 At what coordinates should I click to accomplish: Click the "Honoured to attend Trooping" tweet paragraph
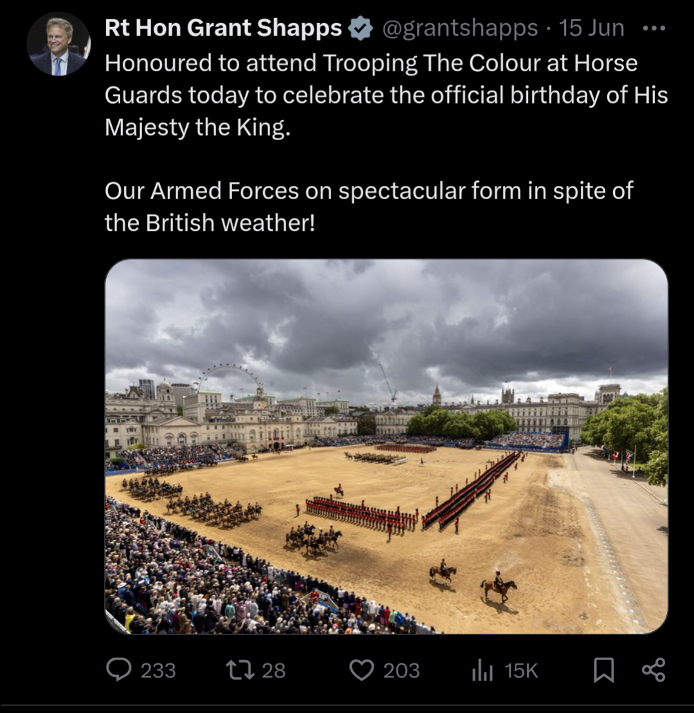(386, 95)
